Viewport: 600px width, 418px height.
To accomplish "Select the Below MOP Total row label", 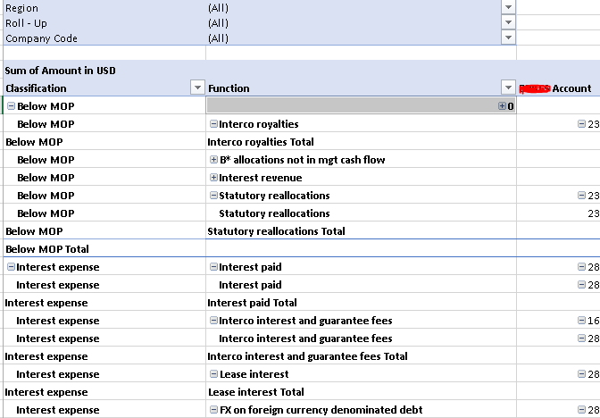I will click(40, 249).
